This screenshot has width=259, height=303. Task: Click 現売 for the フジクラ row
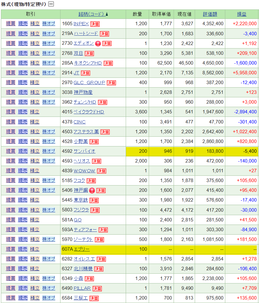[x=23, y=210]
